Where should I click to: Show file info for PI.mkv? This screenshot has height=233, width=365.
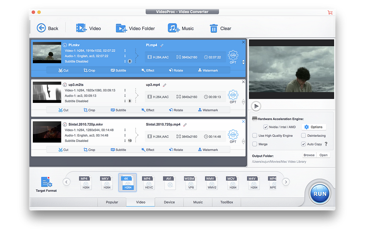coord(65,45)
